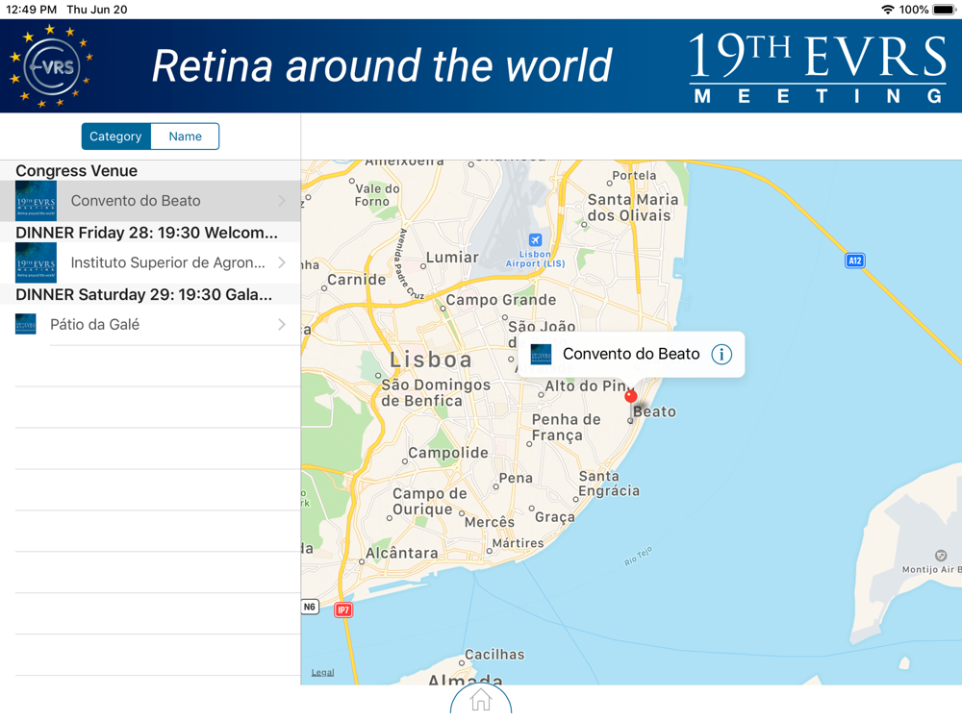Tap the Campo de Ourique map label
The width and height of the screenshot is (962, 721).
[429, 502]
